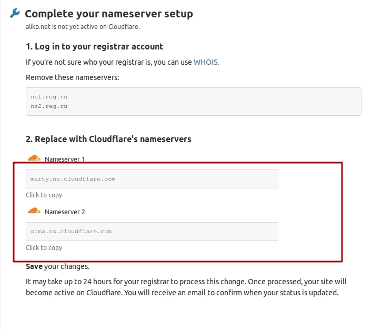
Task: Click the ns1.reg.ru nameserver entry
Action: [x=49, y=97]
